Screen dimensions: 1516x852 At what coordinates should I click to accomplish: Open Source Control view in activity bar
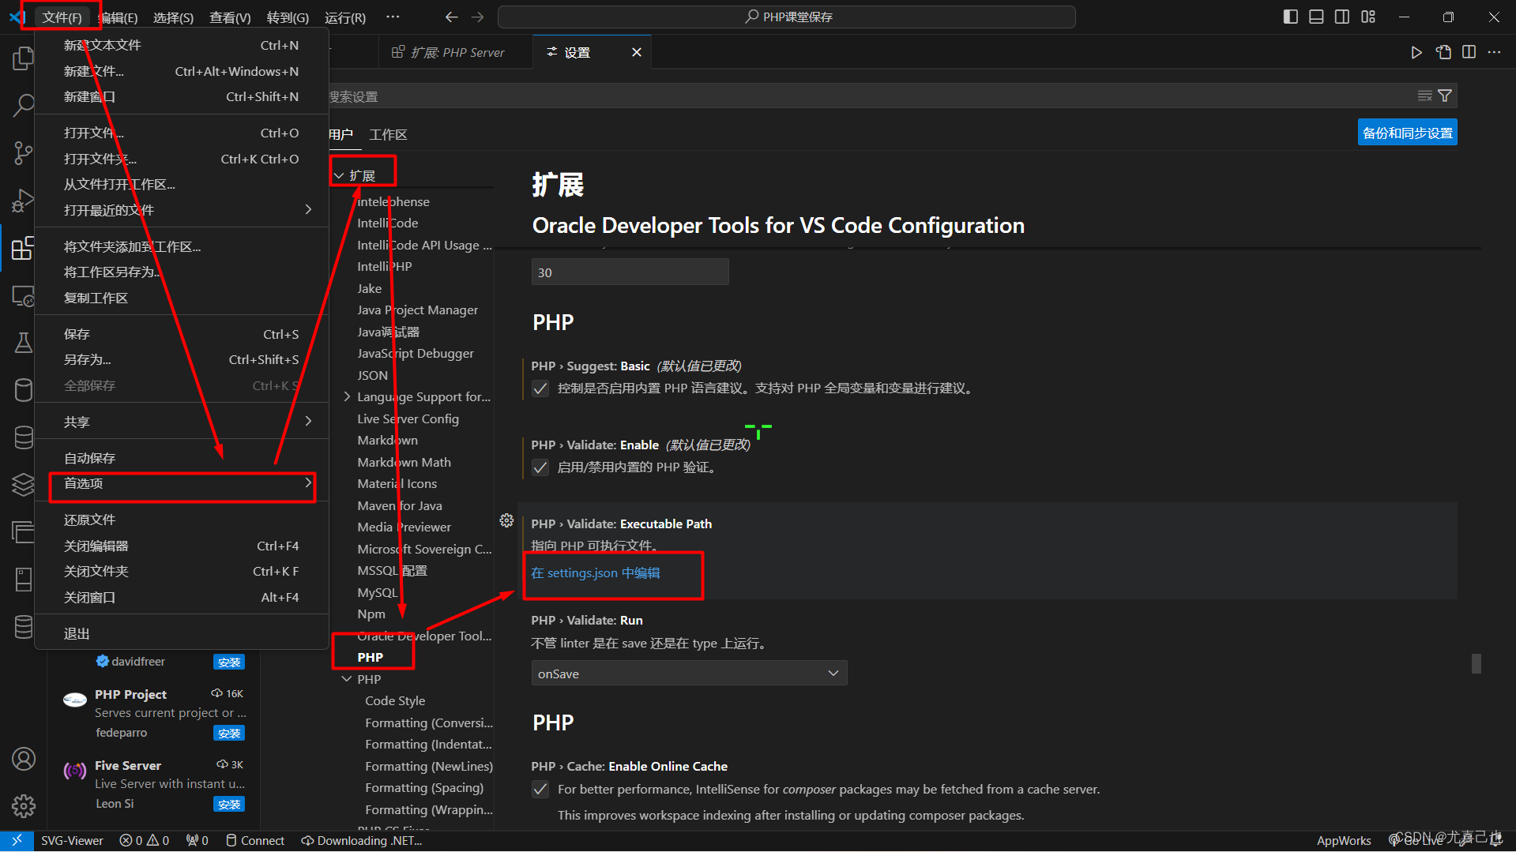click(x=23, y=152)
